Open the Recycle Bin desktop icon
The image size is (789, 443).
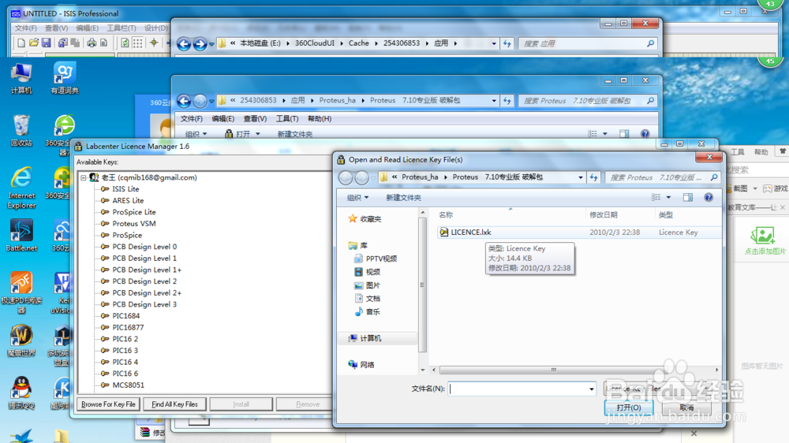(x=21, y=131)
